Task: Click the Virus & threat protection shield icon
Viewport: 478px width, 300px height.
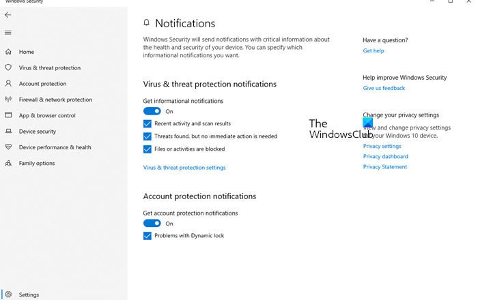Action: 8,67
